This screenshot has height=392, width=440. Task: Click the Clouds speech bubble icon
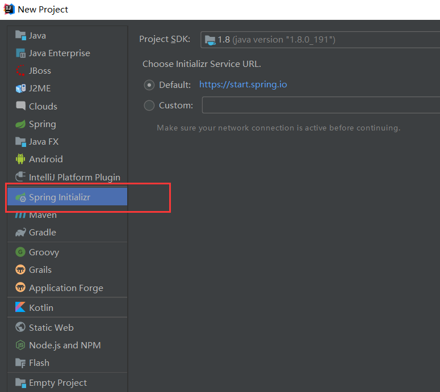click(x=20, y=106)
